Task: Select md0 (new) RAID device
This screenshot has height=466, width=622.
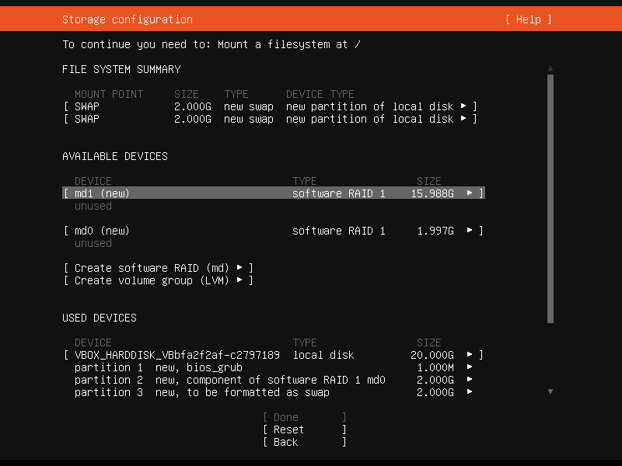Action: click(274, 231)
